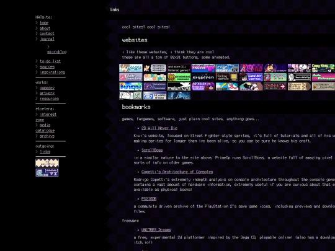335x251 pixels.
Task: Open the black-and-white invisibleup button
Action: tap(299, 77)
